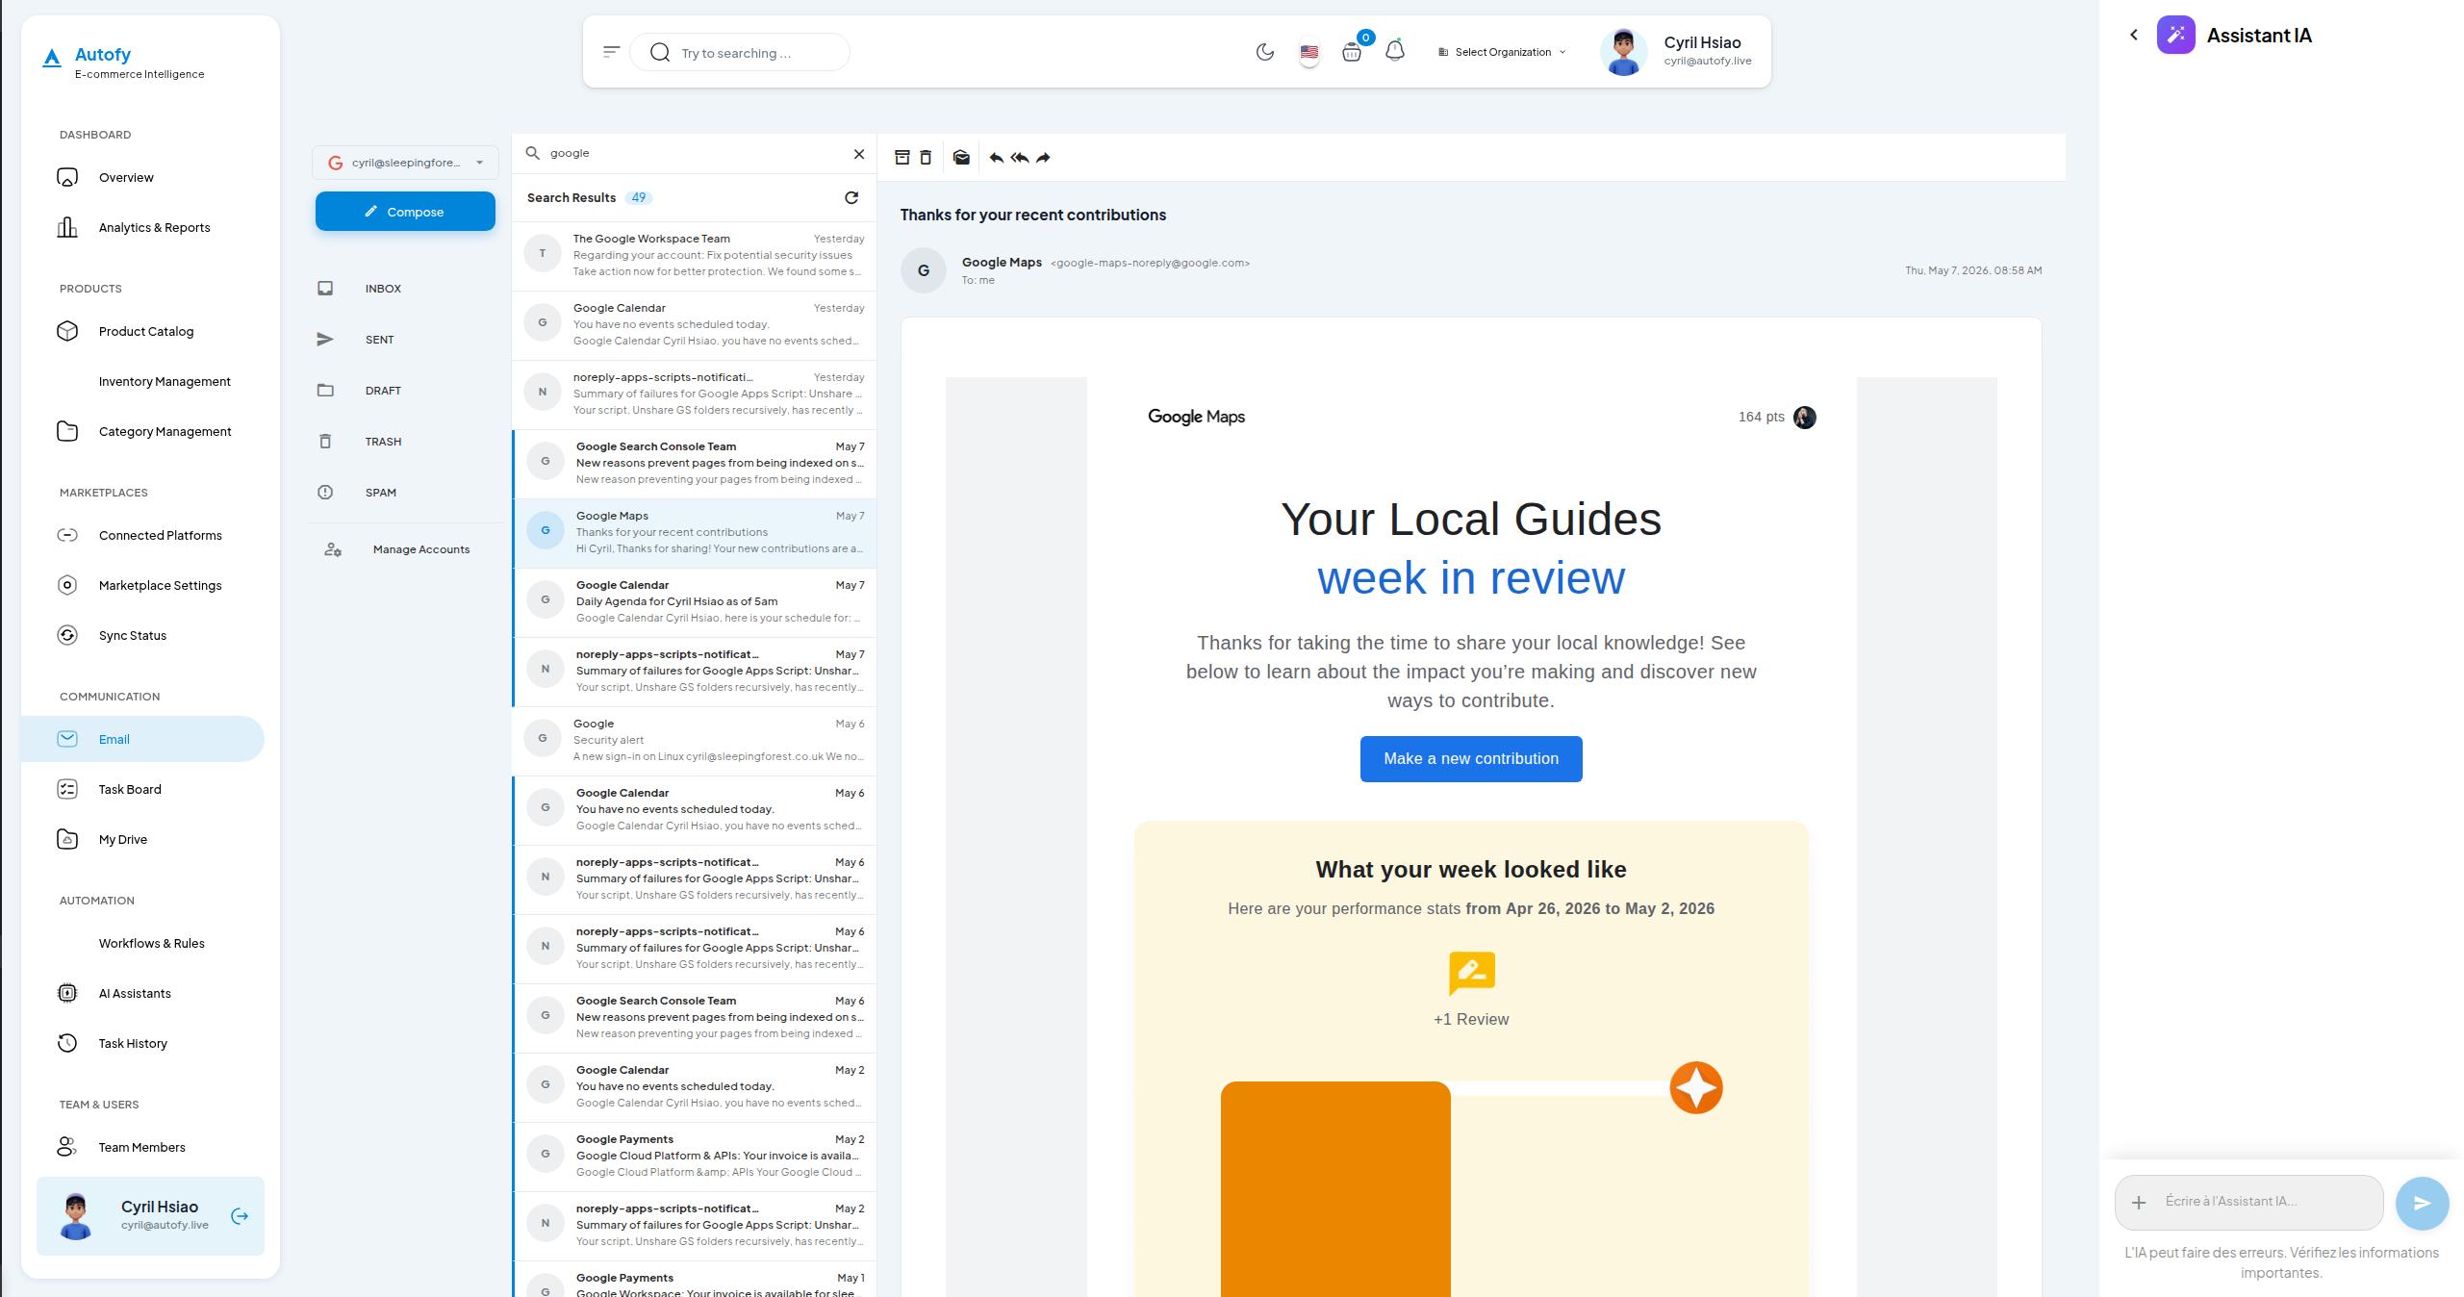Open Manage Accounts

404,549
